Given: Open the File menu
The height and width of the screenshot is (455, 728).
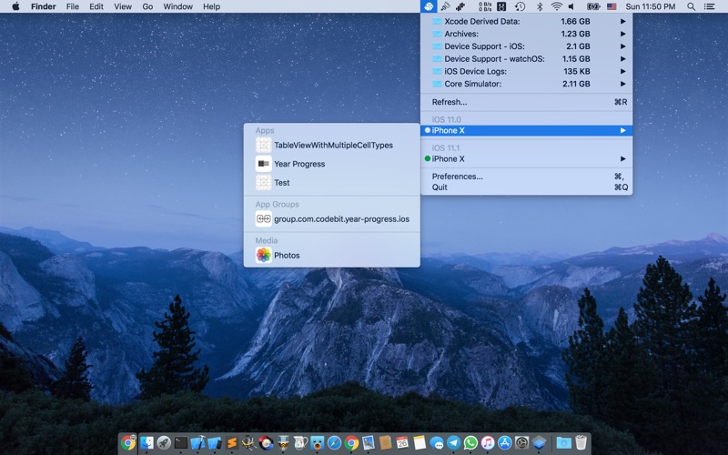Looking at the screenshot, I should point(73,6).
